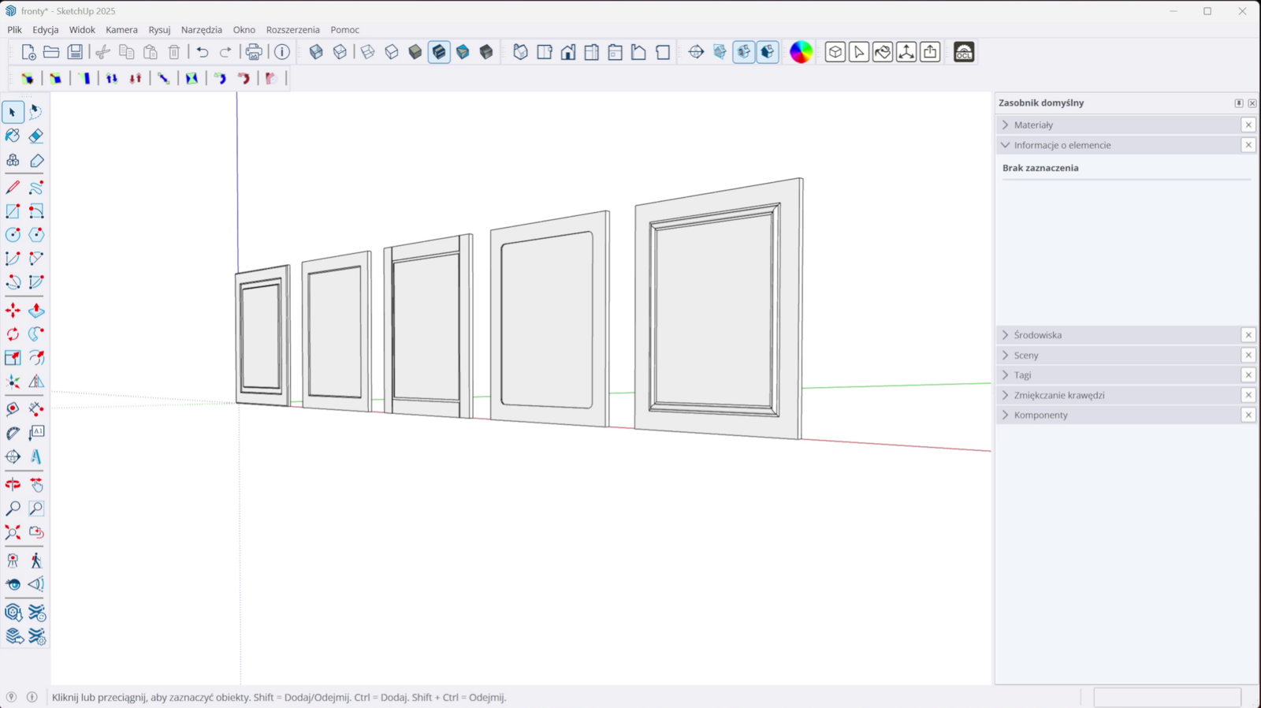This screenshot has height=708, width=1261.
Task: Close the Tagi panel with its X
Action: [1248, 375]
